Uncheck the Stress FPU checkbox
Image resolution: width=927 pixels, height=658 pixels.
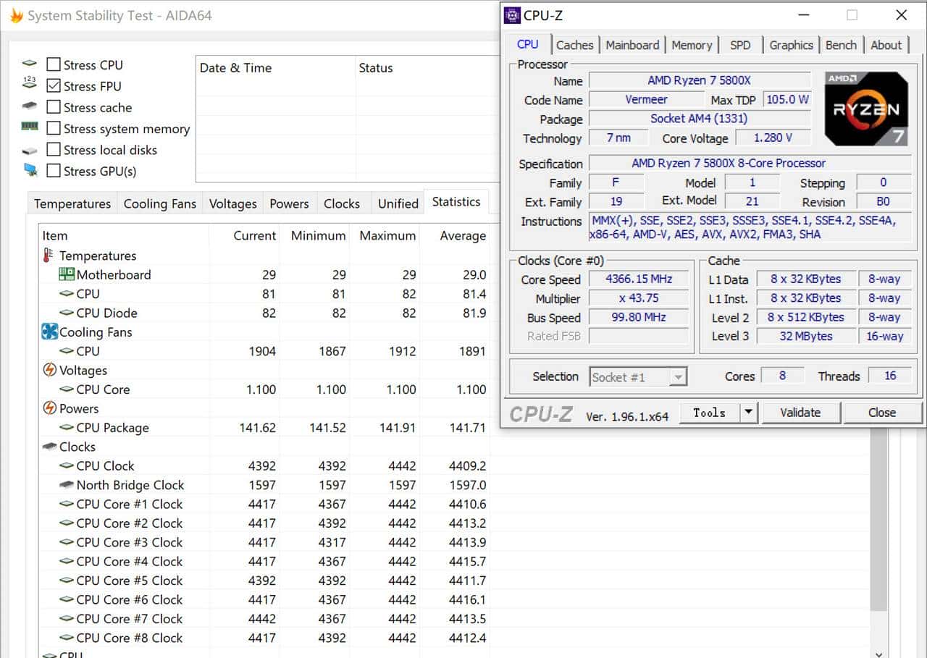pos(54,86)
